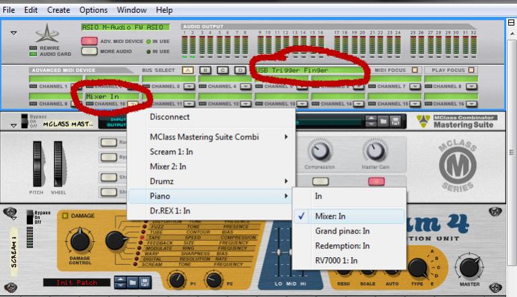Open Channel 7 device dropdown
This screenshot has width=517, height=297.
tap(415, 86)
